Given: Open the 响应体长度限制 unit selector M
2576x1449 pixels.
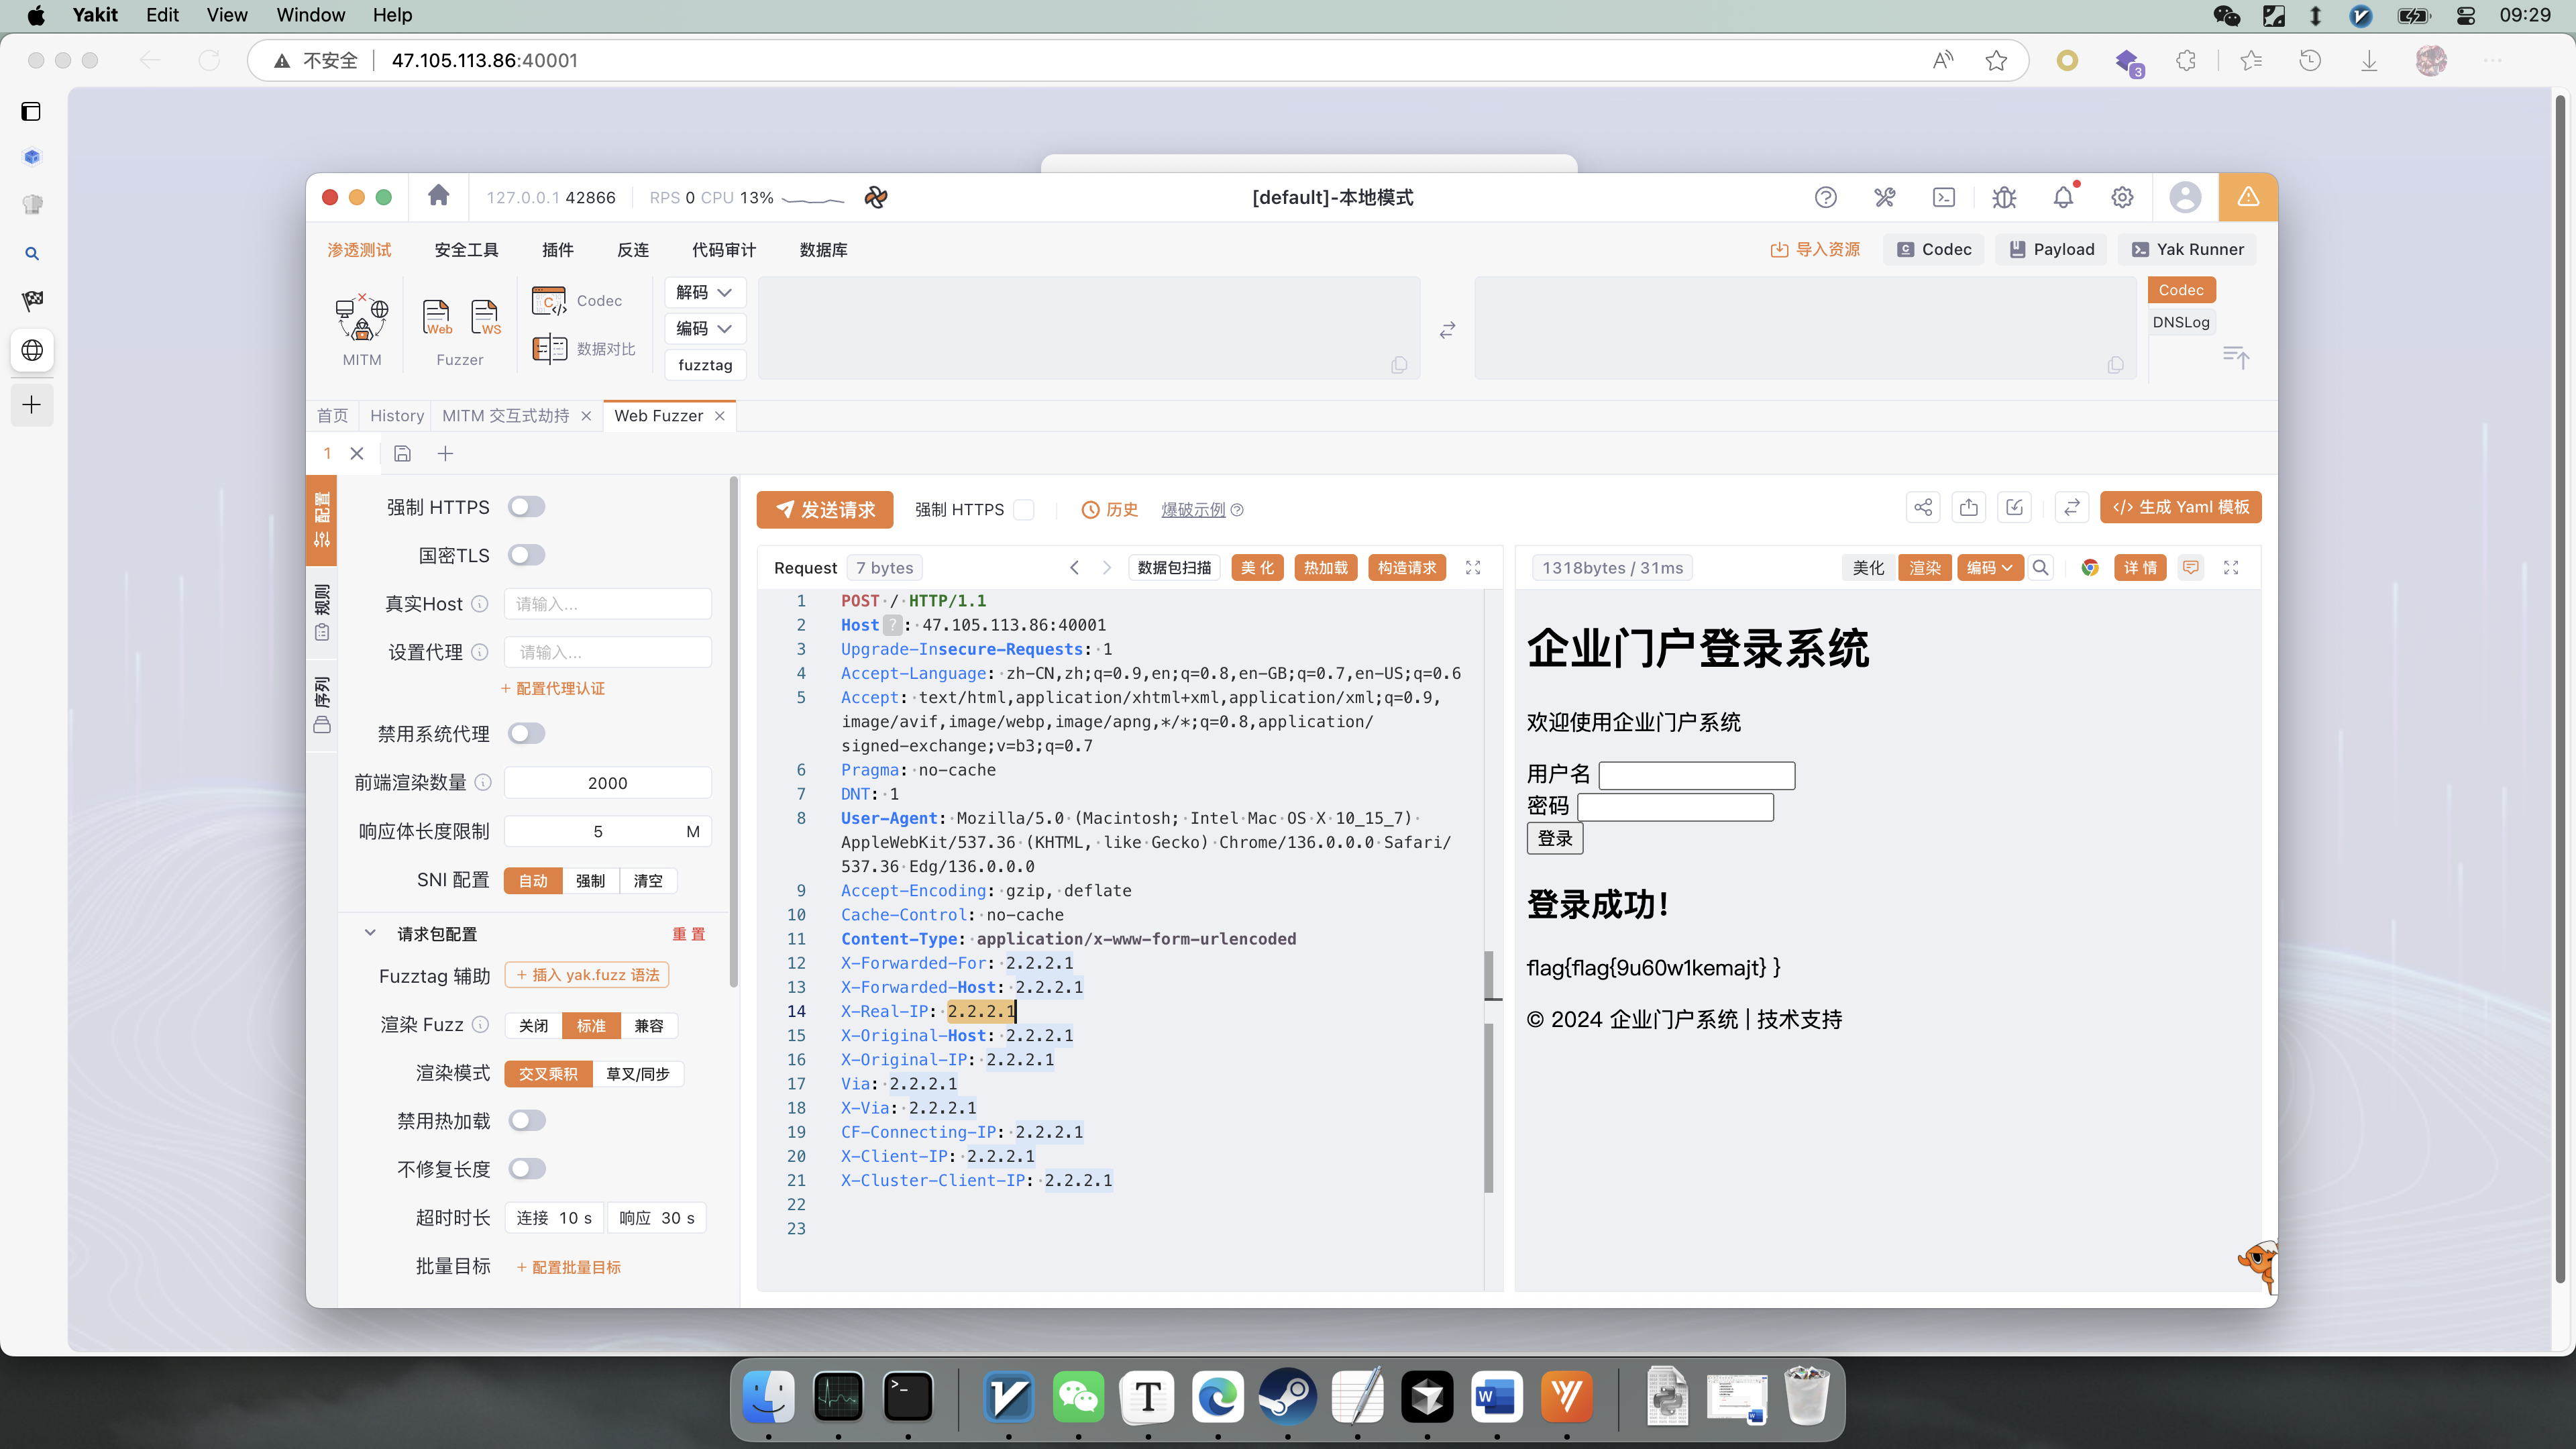Looking at the screenshot, I should point(693,832).
